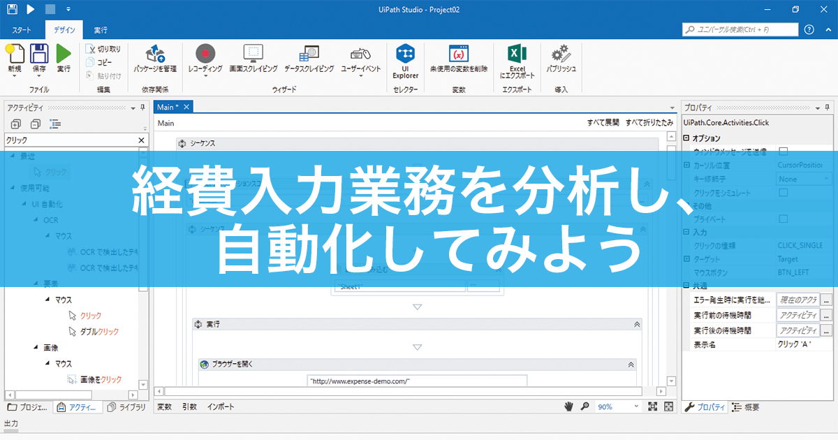Switch to the 概要 outline tab

point(747,407)
